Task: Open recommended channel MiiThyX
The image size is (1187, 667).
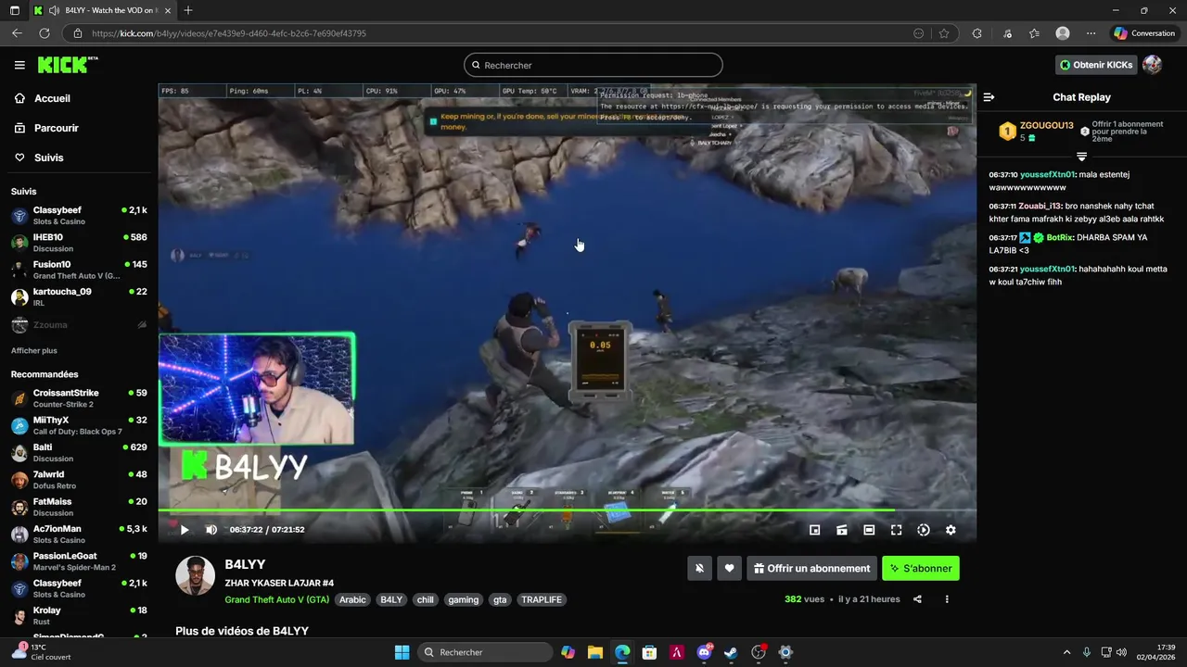Action: [79, 425]
